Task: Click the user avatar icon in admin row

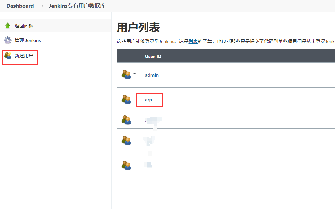Action: (126, 75)
